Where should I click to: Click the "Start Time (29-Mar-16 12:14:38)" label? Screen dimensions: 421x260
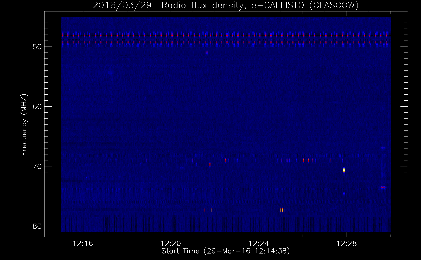[226, 251]
